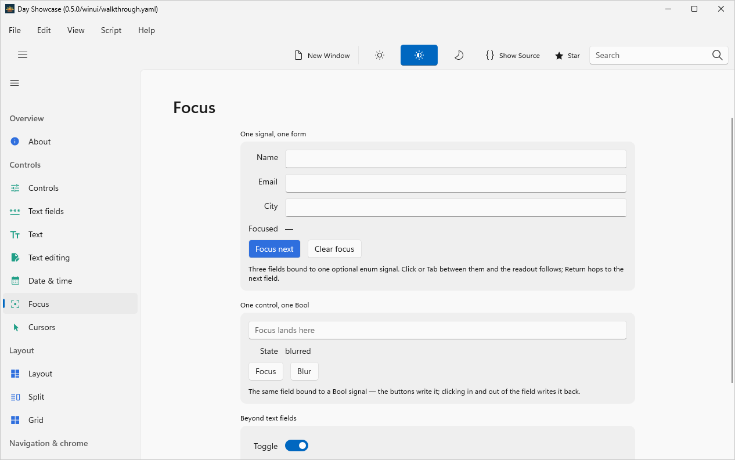Open the About page in the sidebar
The height and width of the screenshot is (460, 735).
click(x=70, y=142)
